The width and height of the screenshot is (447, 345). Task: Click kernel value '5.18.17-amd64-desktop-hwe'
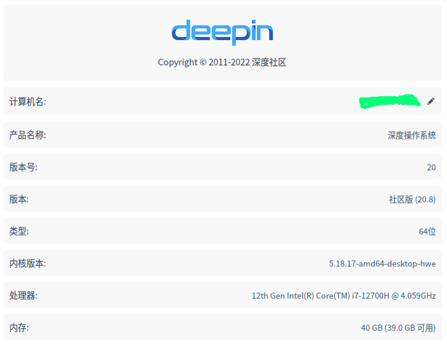coord(382,264)
